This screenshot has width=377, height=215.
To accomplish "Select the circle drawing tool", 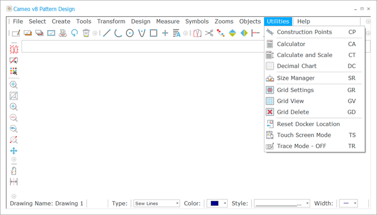I will click(130, 33).
